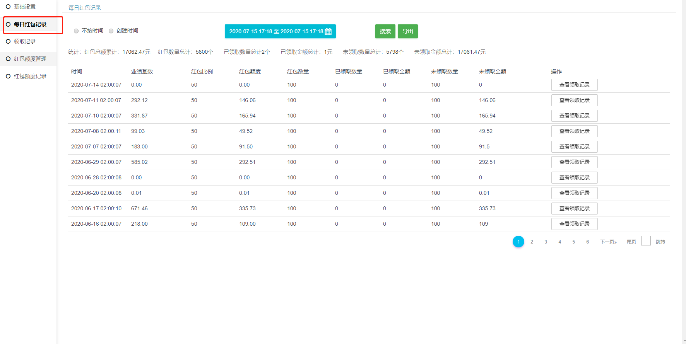Viewport: 686px width, 344px height.
Task: Click the 331.87 performance base cell
Action: pos(139,116)
